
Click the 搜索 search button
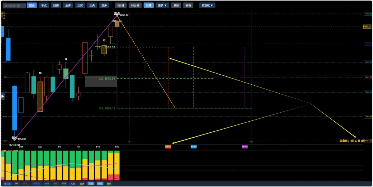pos(32,5)
